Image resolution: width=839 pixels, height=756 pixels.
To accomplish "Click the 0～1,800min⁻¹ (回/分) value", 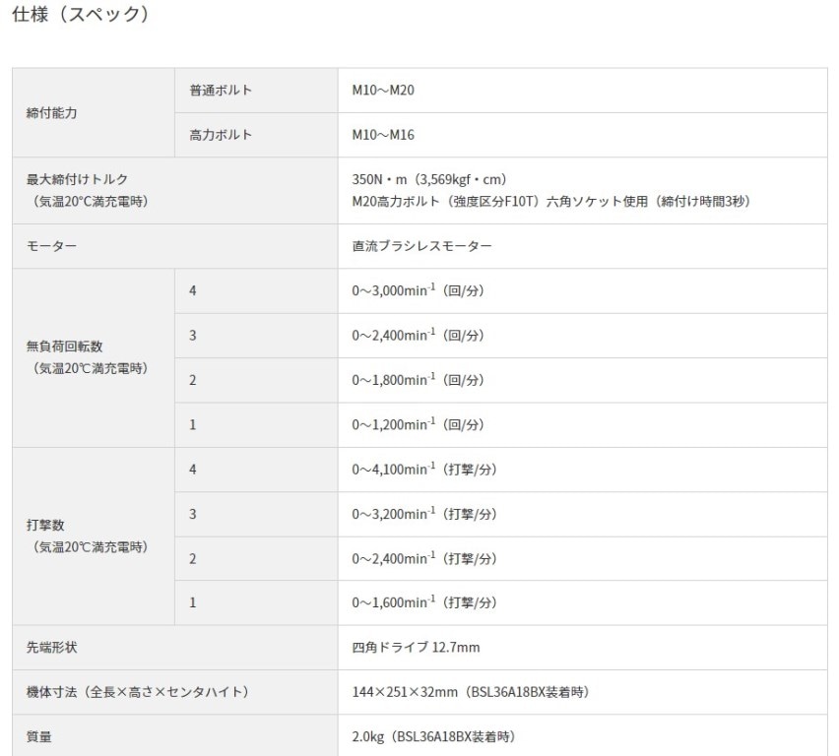I will pos(418,380).
